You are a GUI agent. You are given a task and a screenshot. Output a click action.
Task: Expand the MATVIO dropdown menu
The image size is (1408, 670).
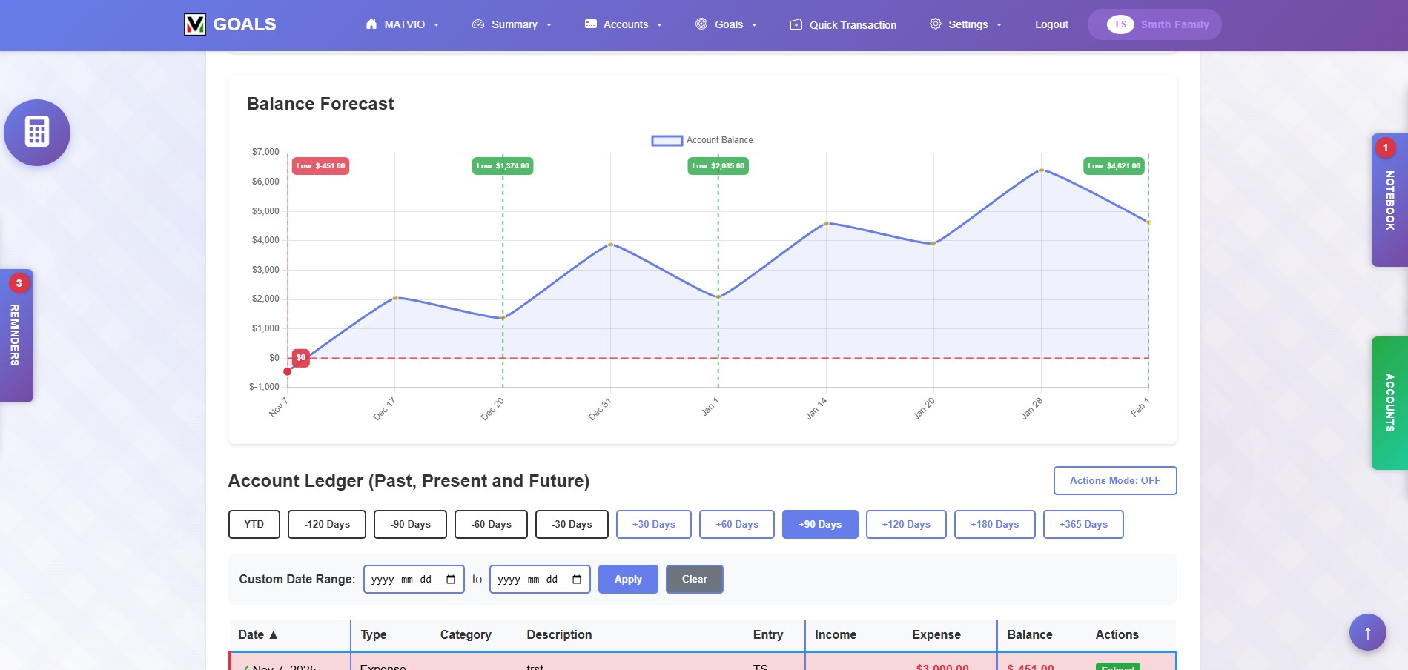pos(403,24)
